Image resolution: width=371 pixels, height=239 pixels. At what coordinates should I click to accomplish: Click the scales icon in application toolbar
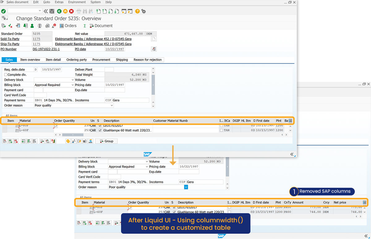[40, 26]
